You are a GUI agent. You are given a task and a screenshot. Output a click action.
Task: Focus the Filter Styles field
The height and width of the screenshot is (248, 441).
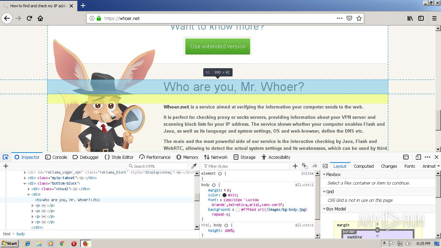pyautogui.click(x=245, y=166)
